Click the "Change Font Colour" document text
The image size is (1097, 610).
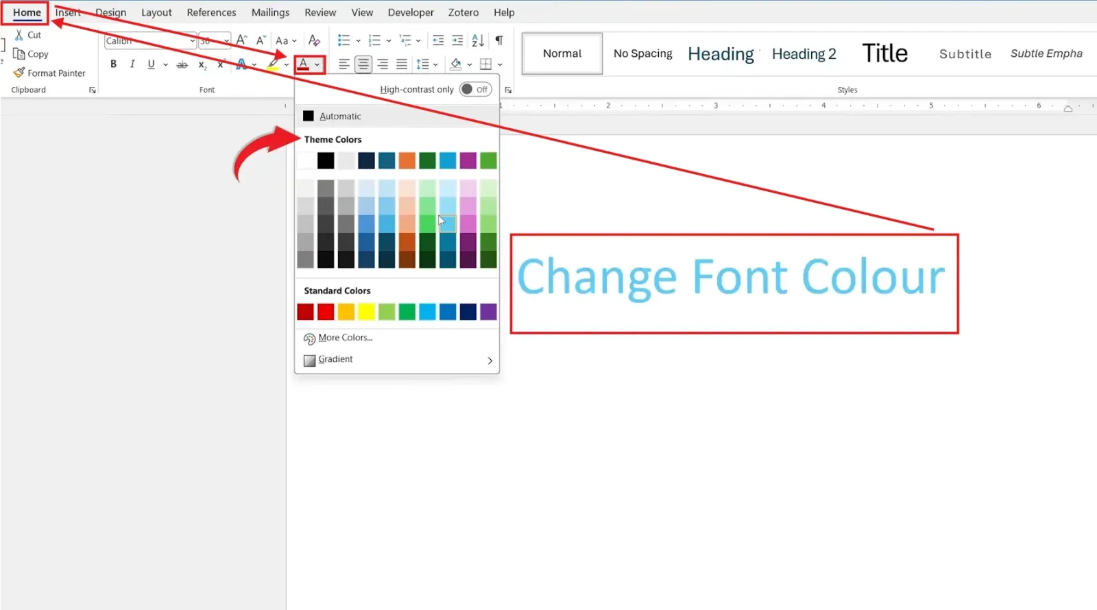(x=731, y=278)
